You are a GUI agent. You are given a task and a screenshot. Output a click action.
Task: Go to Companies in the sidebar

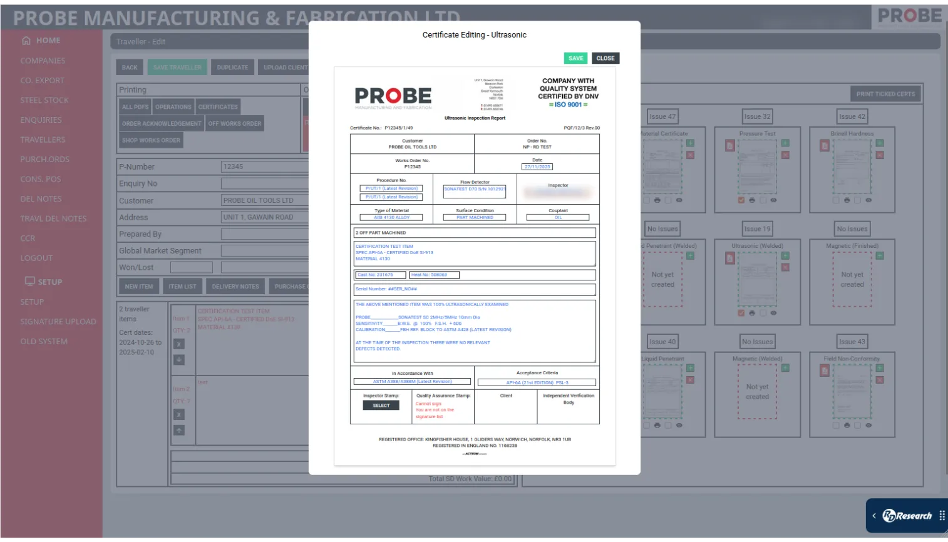[x=43, y=61]
